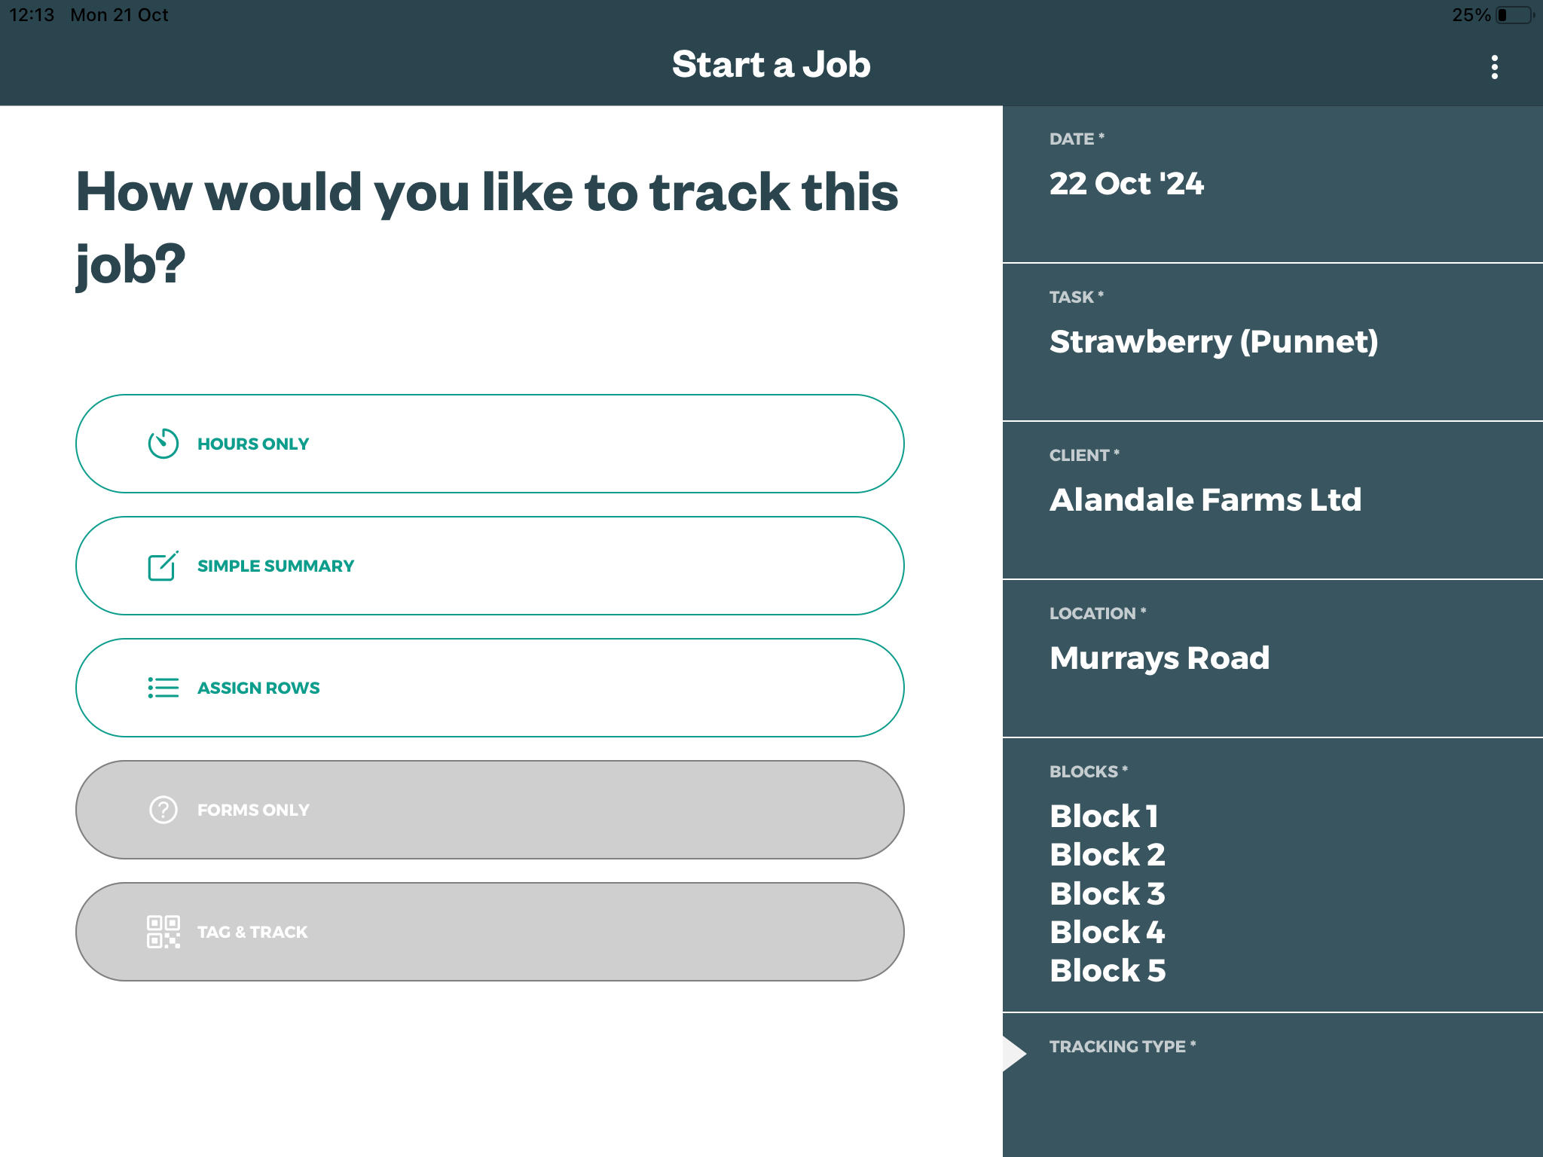Tap the Tag & Track QR icon
This screenshot has height=1157, width=1543.
click(163, 932)
